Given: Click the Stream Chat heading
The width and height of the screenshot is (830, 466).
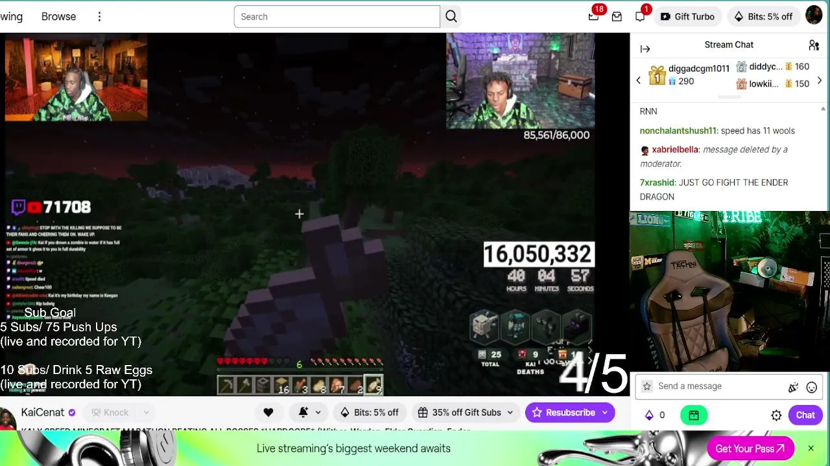Looking at the screenshot, I should [x=729, y=45].
